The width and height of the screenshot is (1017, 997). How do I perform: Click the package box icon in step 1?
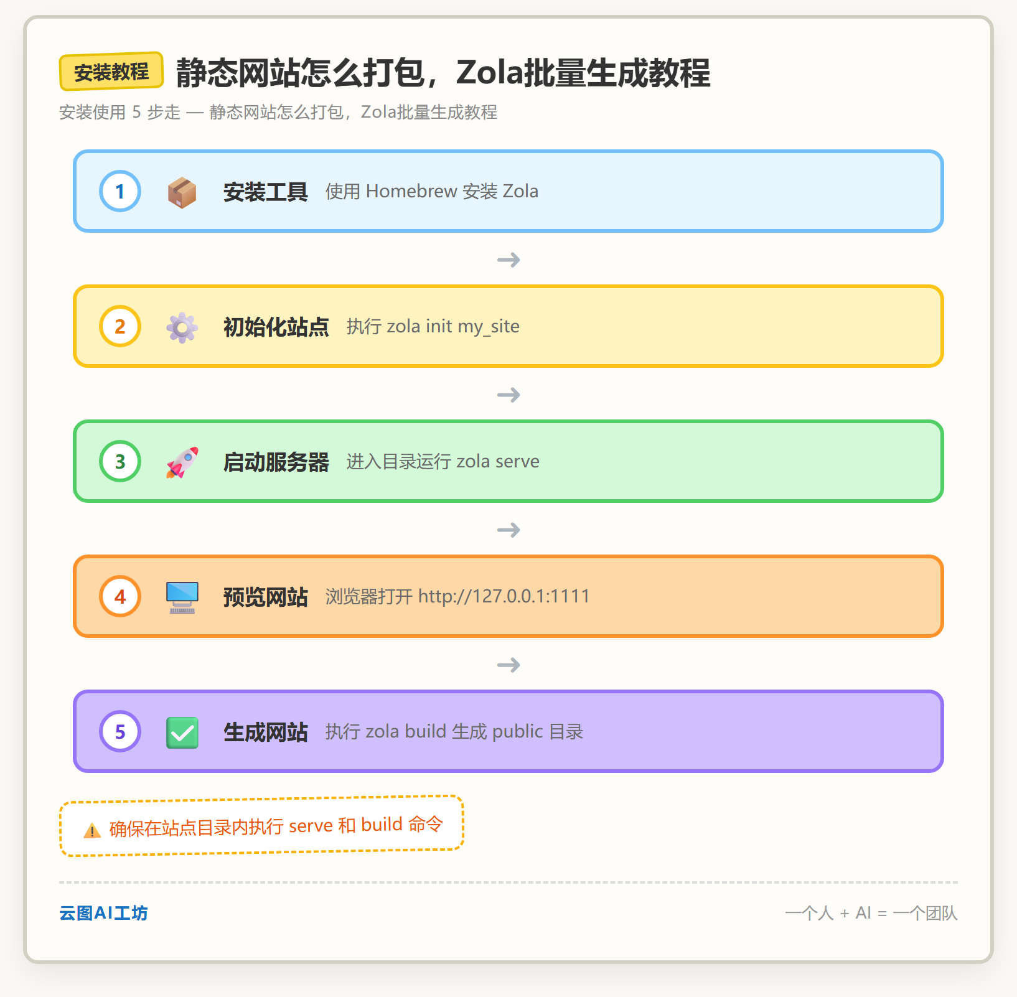click(x=182, y=192)
